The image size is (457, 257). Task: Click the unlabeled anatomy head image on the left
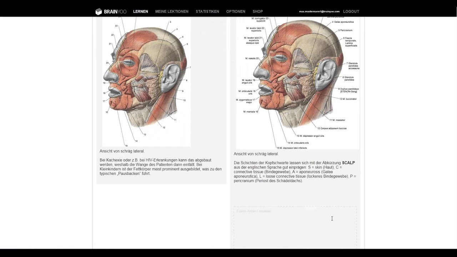(x=146, y=82)
